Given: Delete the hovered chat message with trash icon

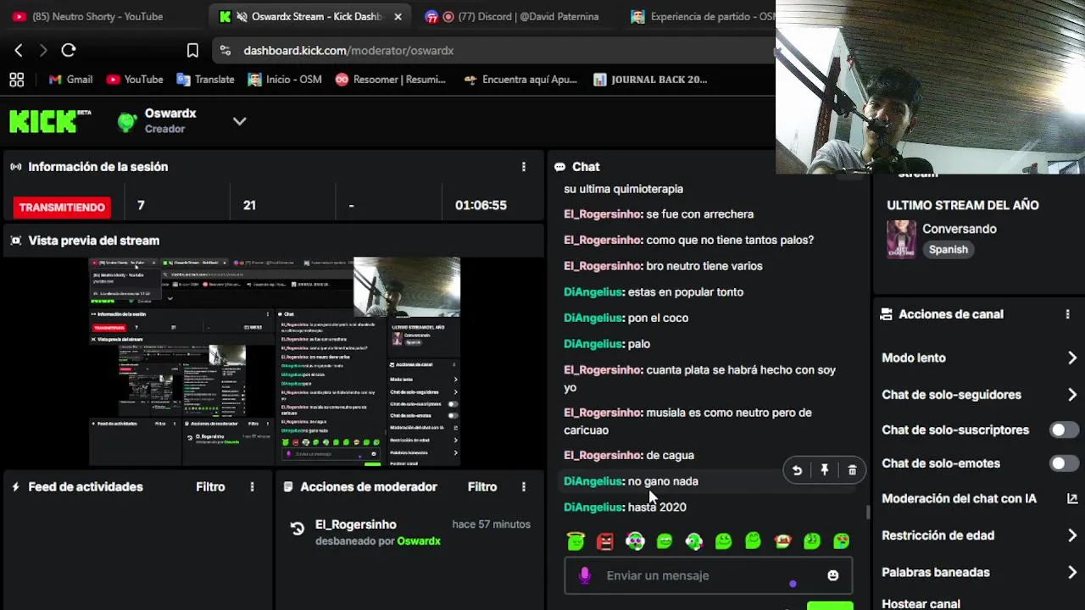Looking at the screenshot, I should [x=852, y=470].
